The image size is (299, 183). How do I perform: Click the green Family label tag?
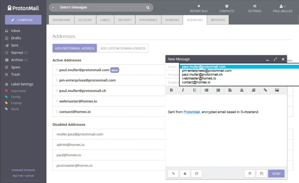(6, 97)
